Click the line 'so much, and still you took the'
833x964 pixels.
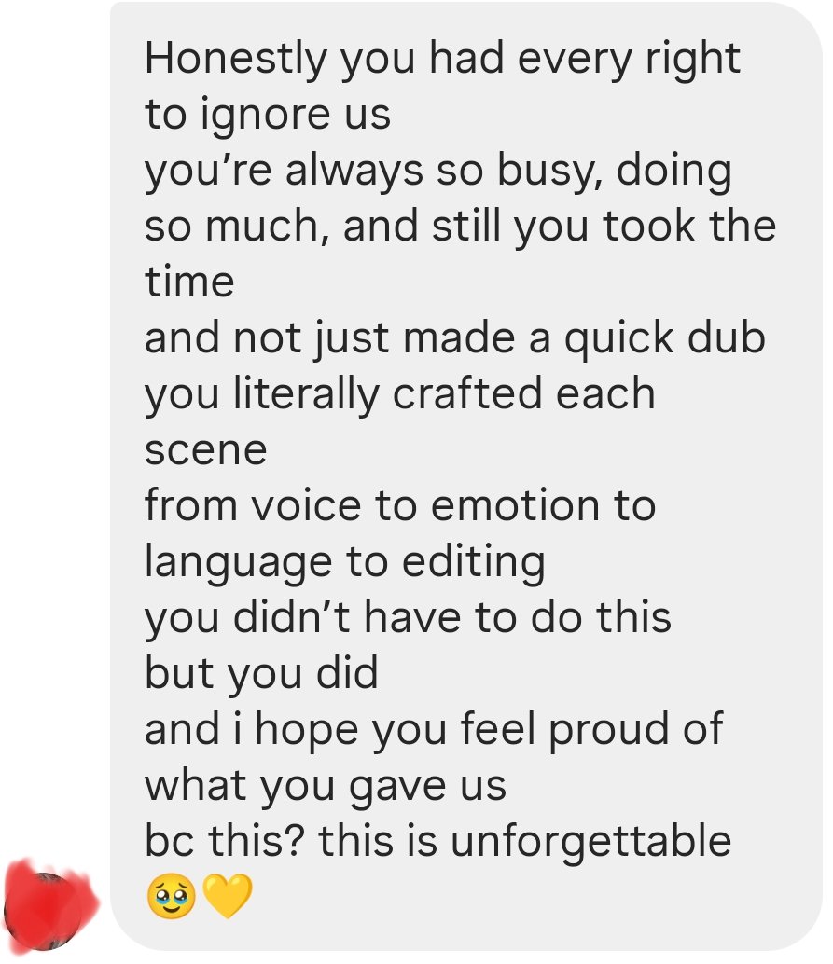tap(460, 227)
